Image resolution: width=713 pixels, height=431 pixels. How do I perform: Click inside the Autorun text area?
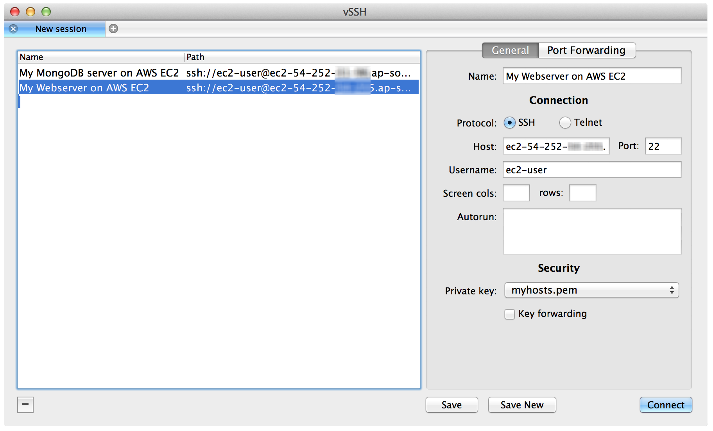[592, 231]
